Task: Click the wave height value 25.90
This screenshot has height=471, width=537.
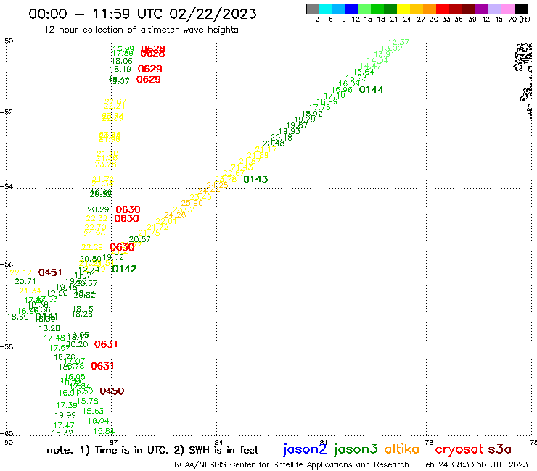Action: point(192,203)
